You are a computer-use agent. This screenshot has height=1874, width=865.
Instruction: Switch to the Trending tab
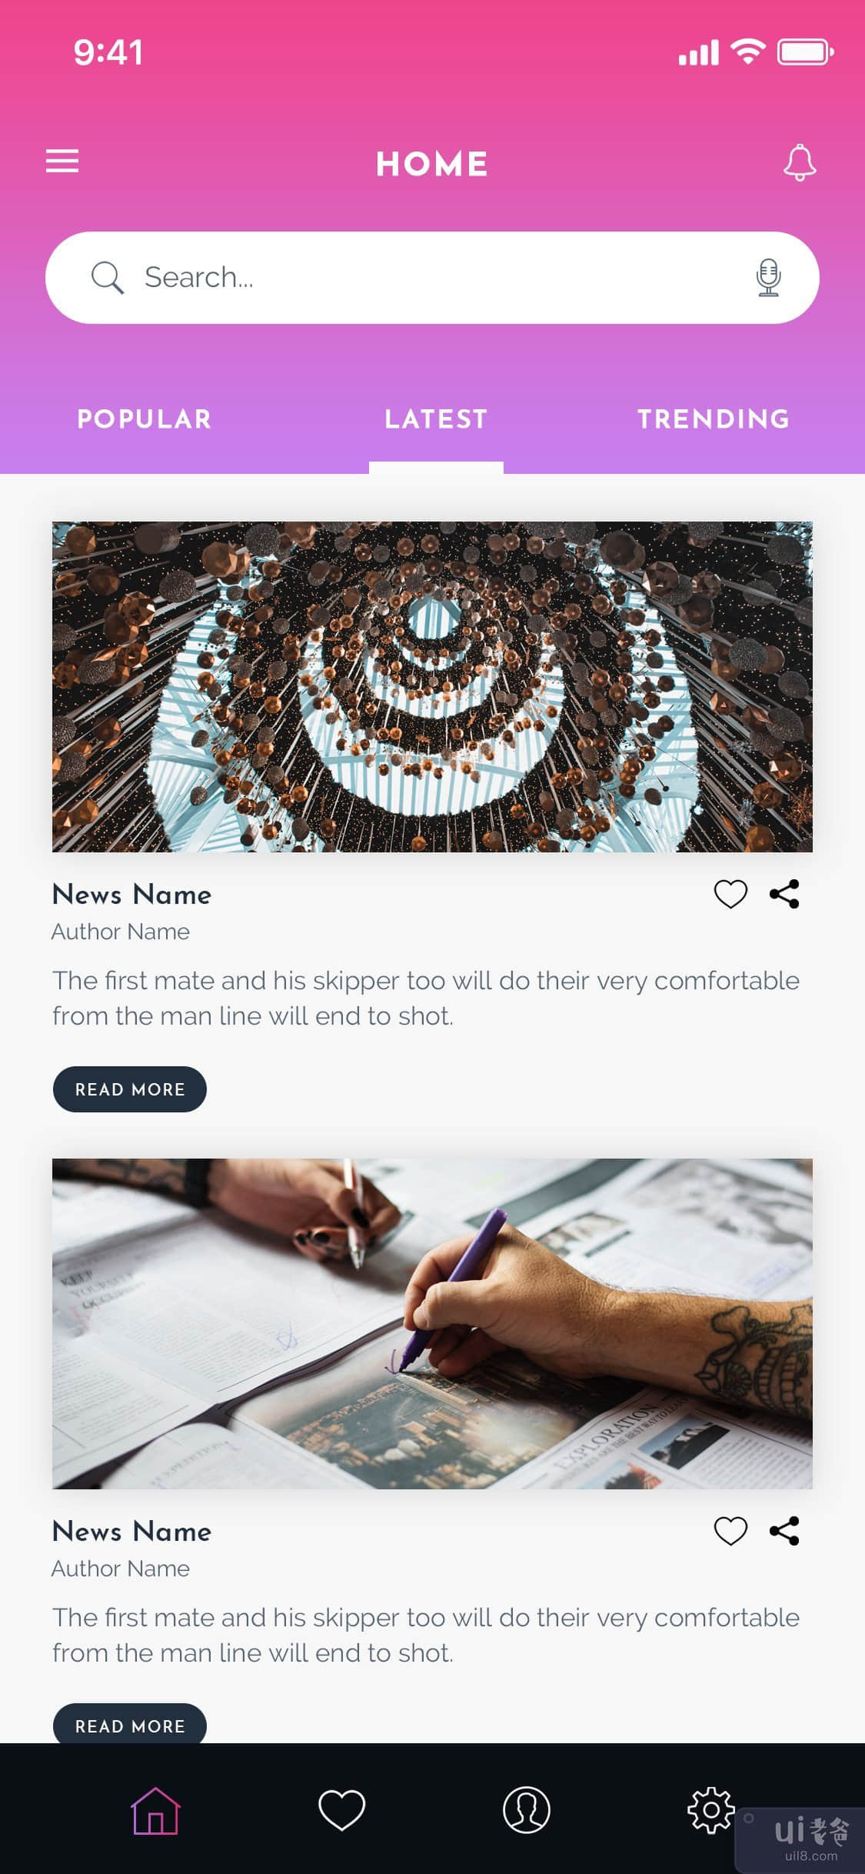[x=714, y=419]
